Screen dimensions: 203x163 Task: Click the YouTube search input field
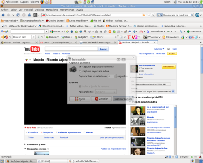coord(71,49)
